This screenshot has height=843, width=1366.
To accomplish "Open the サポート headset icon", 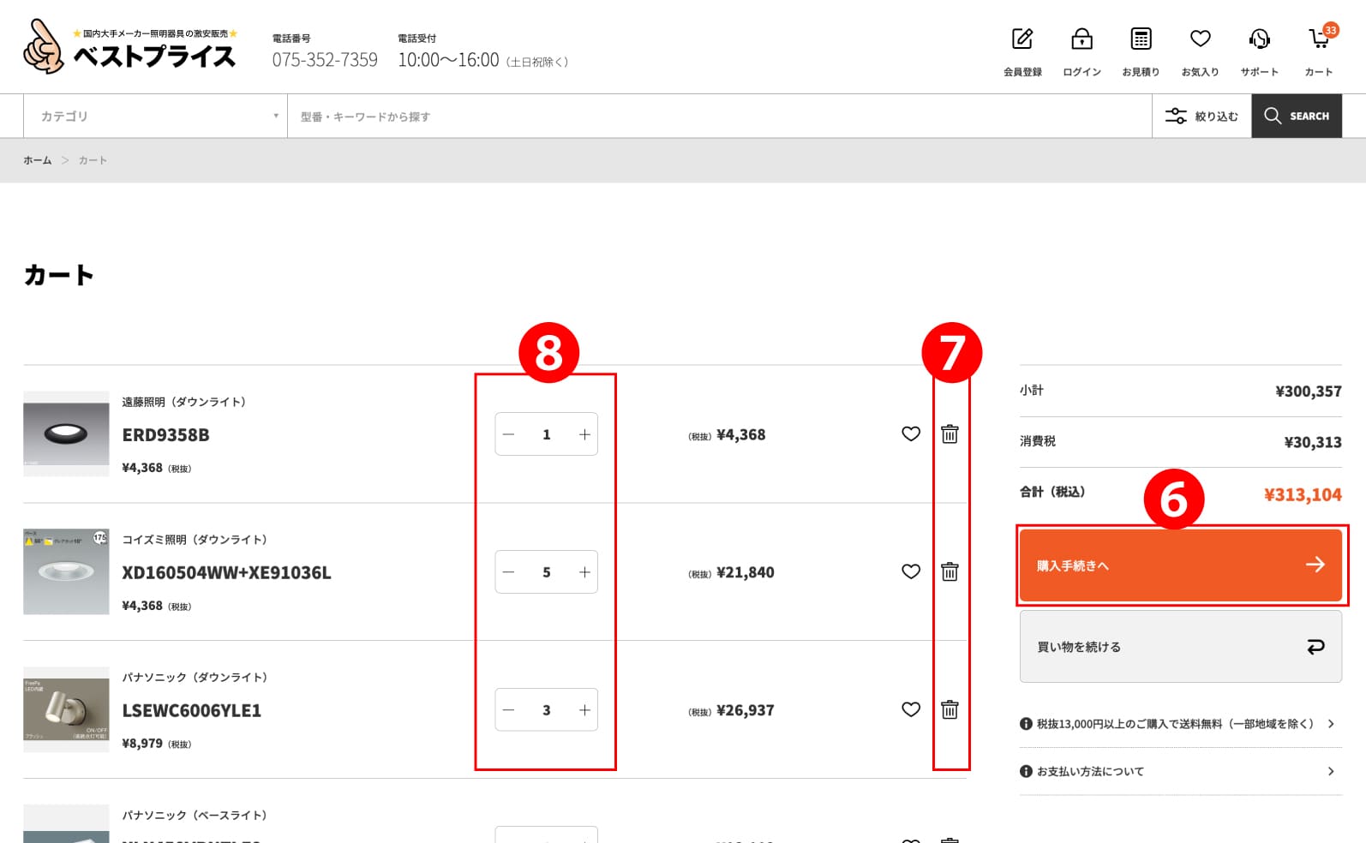I will coord(1259,40).
